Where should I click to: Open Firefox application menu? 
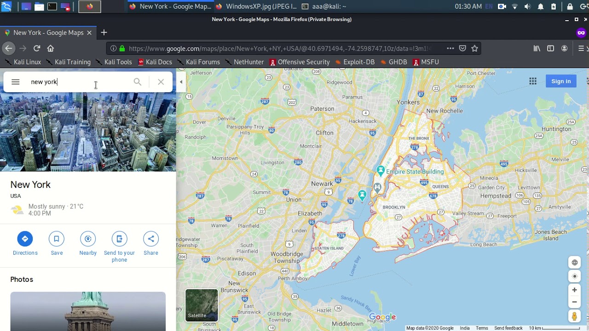tap(581, 48)
